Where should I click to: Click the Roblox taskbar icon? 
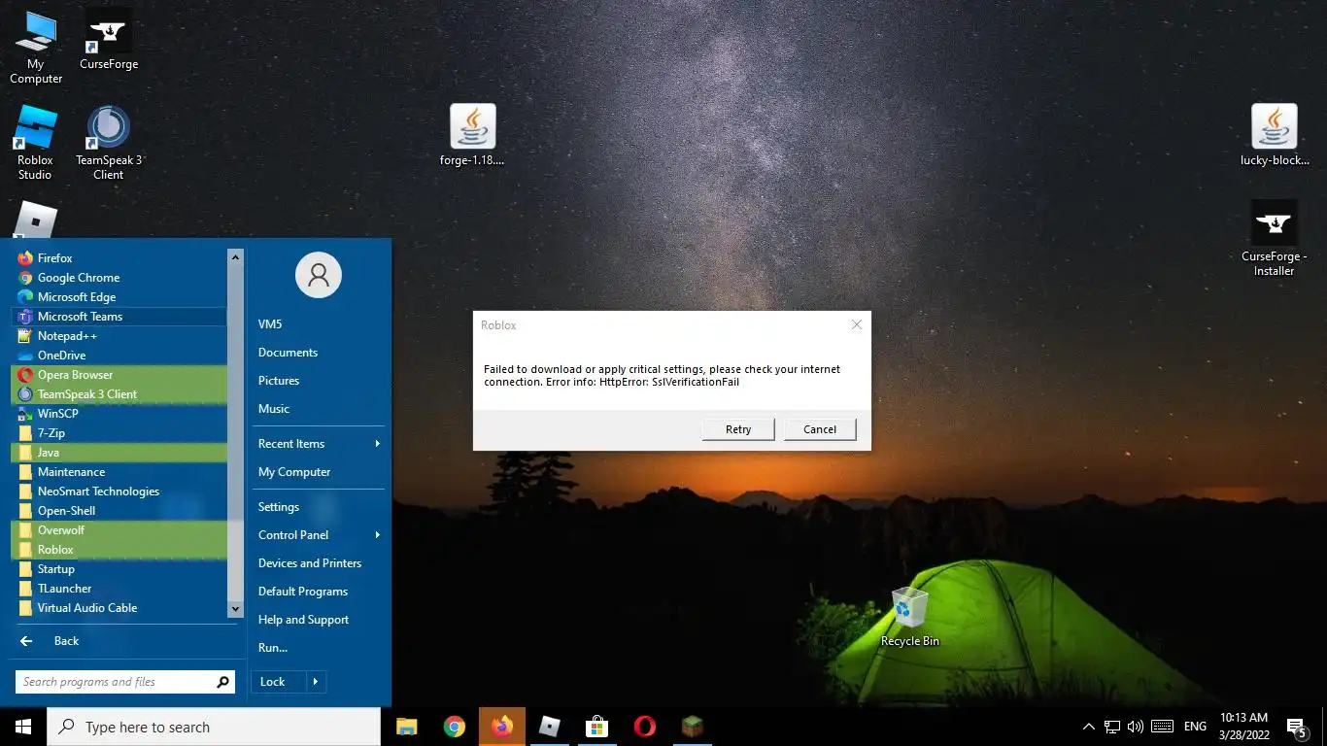click(x=550, y=727)
